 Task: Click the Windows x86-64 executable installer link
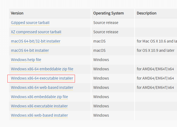tap(42, 78)
